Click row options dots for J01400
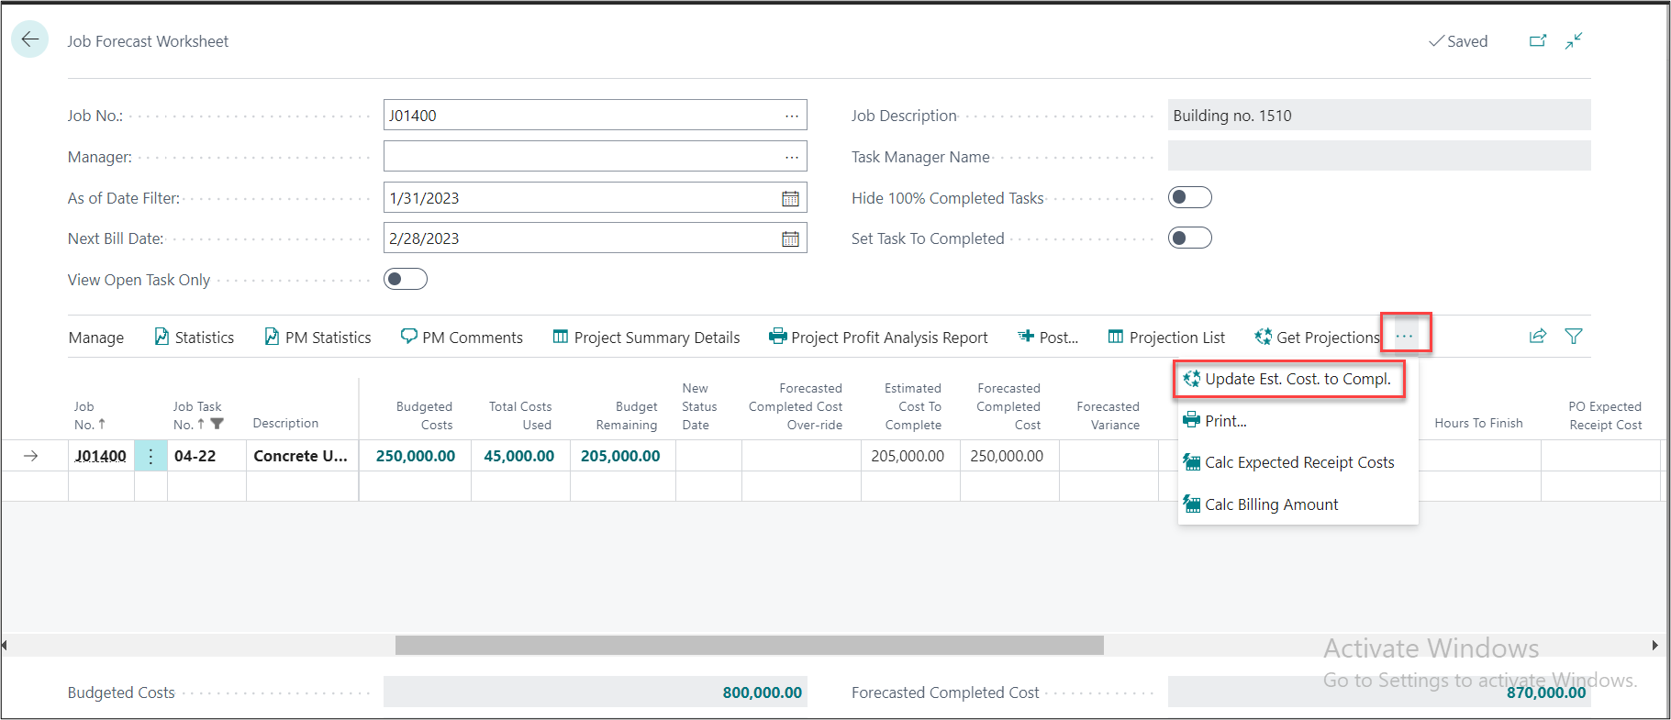 coord(150,456)
